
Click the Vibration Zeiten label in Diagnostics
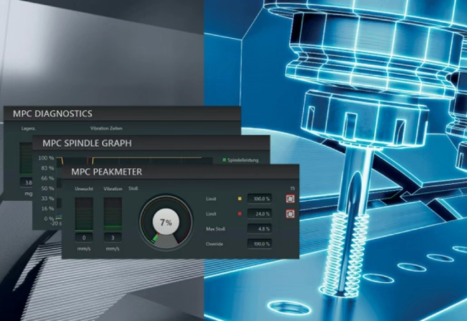pos(106,129)
